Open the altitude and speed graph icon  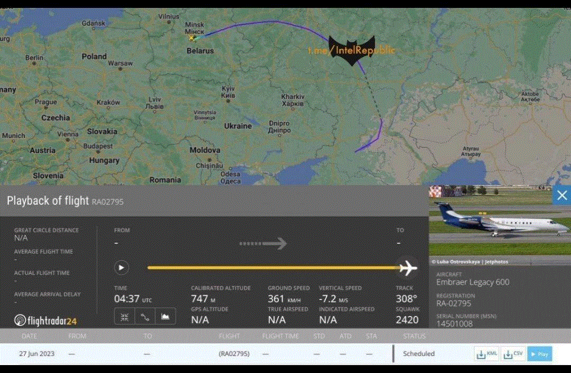(165, 316)
